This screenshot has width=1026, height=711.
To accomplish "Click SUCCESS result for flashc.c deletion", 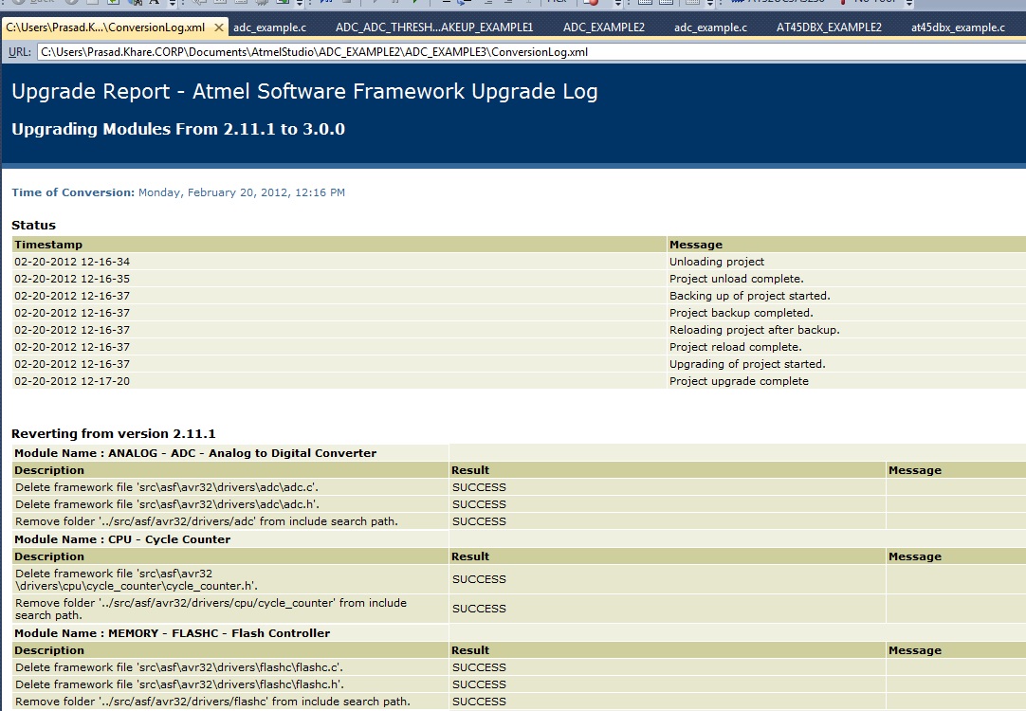I will tap(479, 667).
